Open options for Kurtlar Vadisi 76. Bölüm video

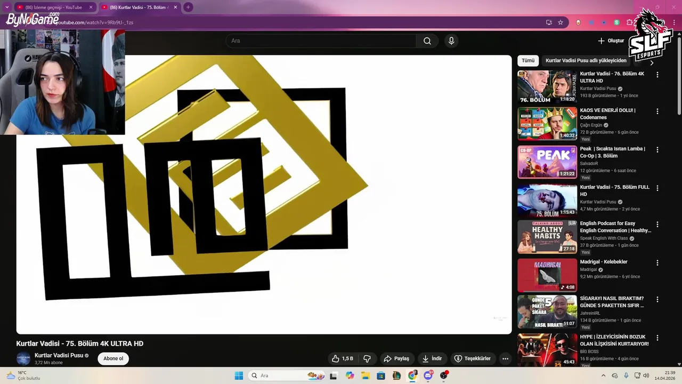[657, 75]
